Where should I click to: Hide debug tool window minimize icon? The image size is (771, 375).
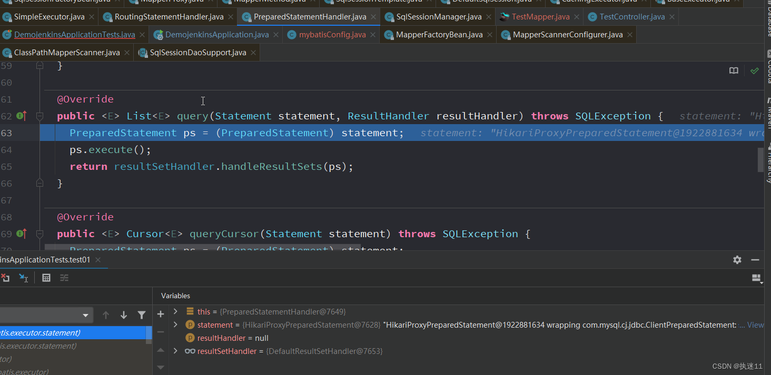point(755,259)
